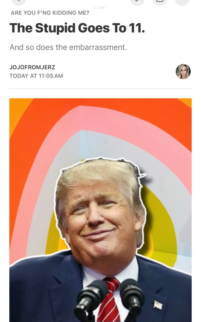
Task: Open author's round profile photo
Action: click(183, 71)
